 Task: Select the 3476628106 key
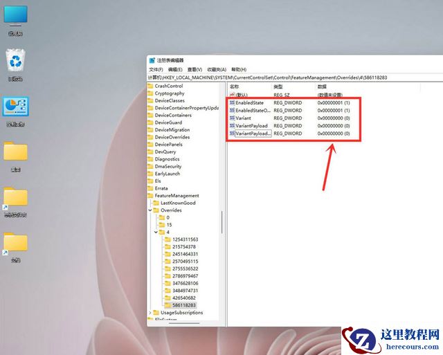185,283
